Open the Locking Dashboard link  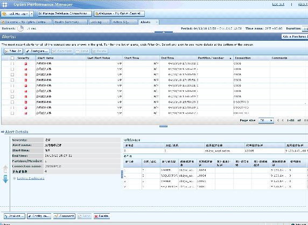point(31,178)
